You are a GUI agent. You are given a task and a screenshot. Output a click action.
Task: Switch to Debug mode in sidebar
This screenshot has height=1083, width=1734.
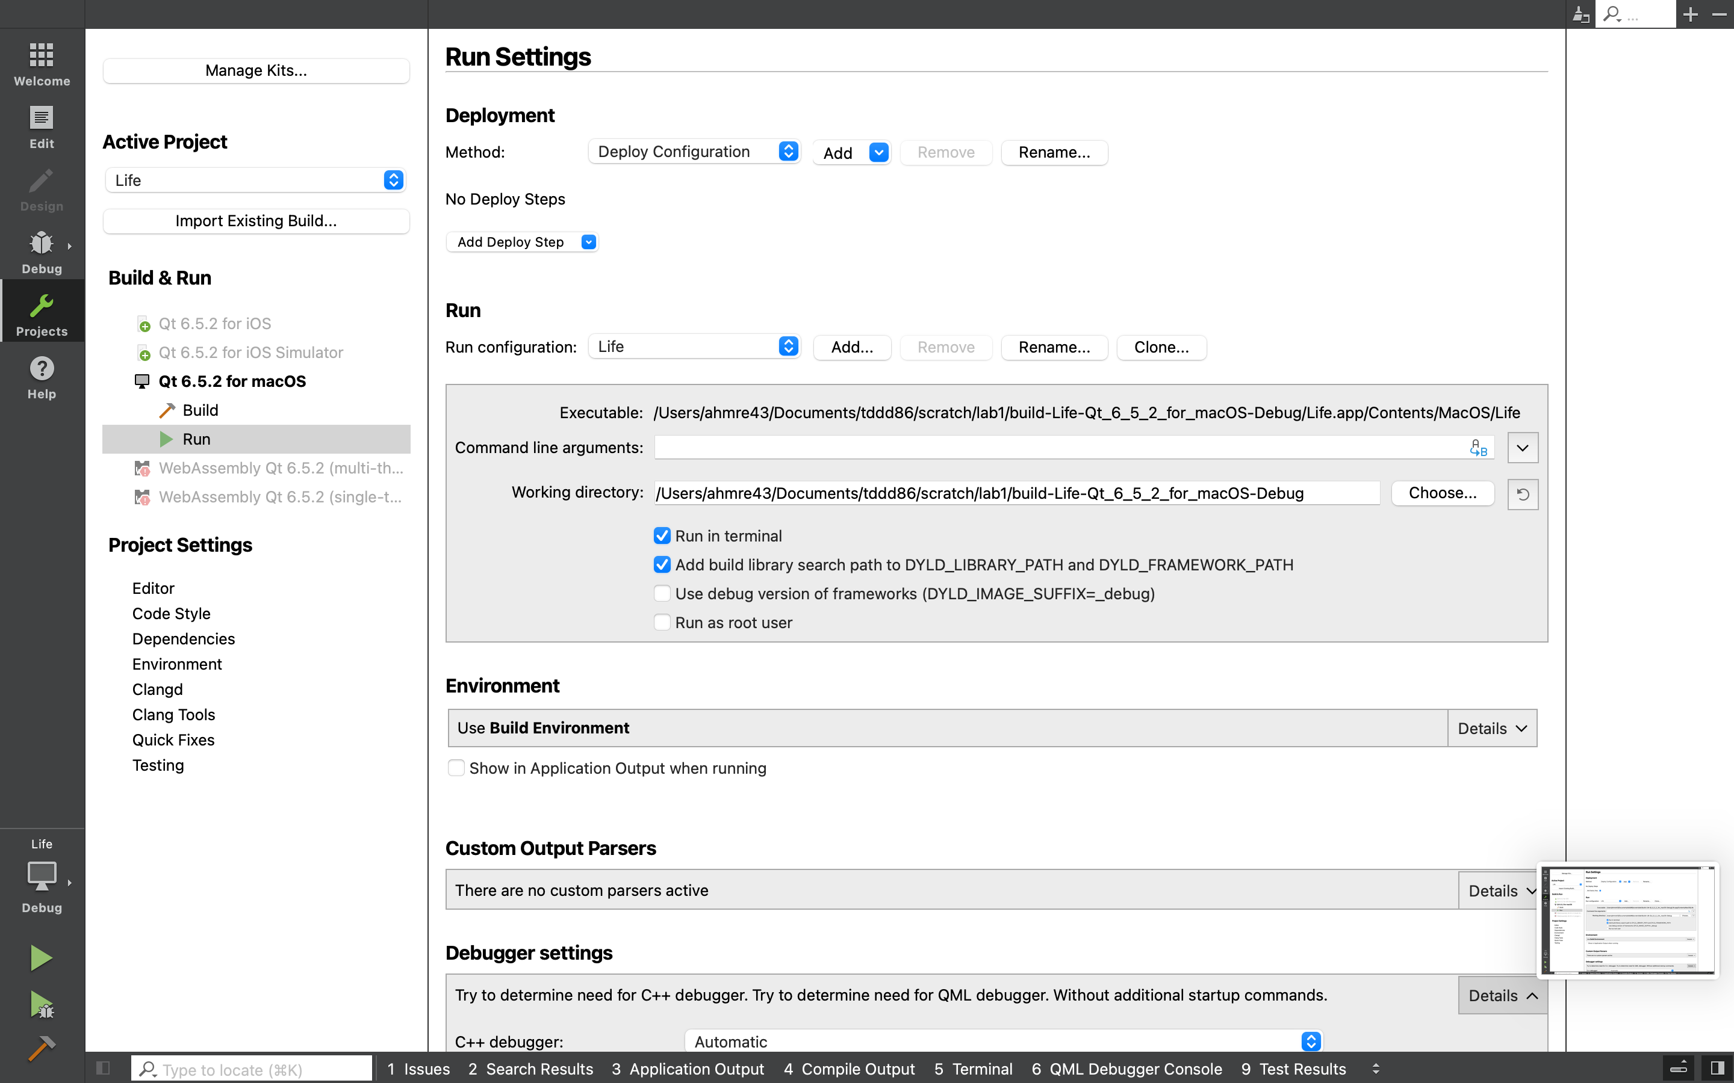pos(42,252)
